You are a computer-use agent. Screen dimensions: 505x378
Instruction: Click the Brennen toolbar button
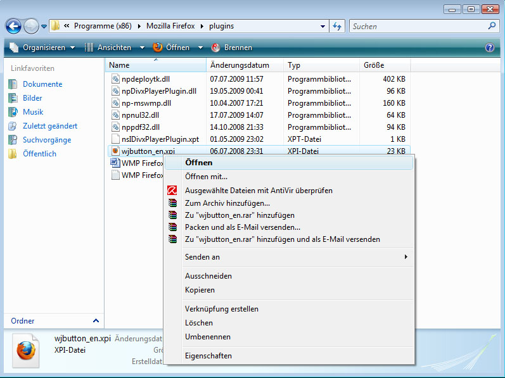232,47
